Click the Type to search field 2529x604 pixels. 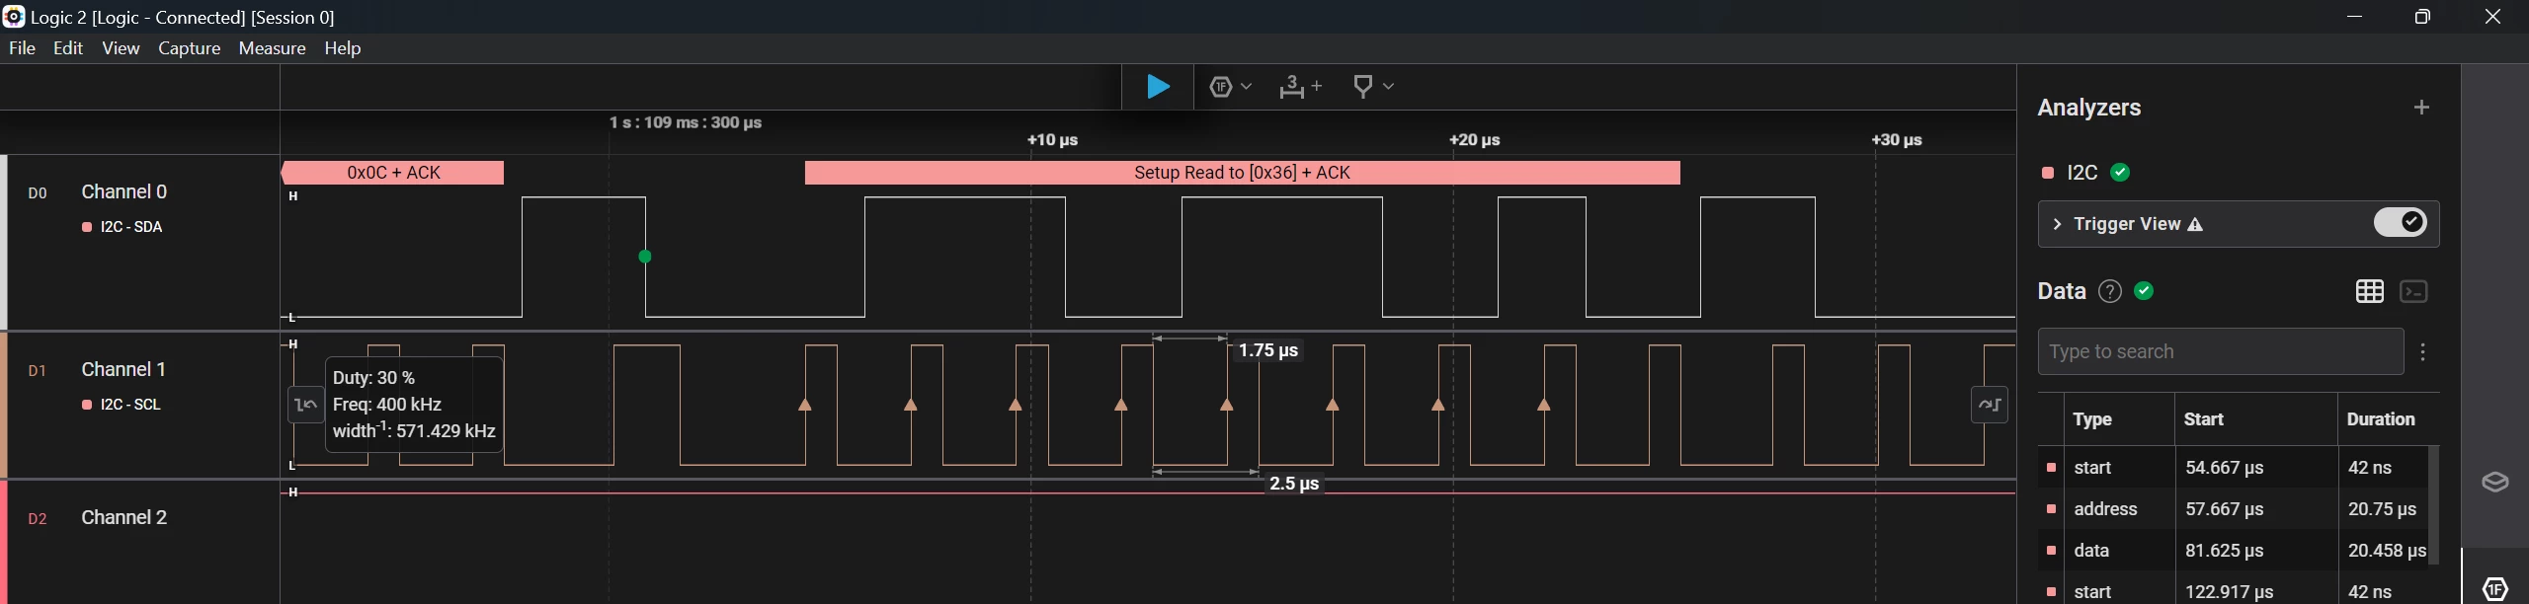click(2220, 351)
